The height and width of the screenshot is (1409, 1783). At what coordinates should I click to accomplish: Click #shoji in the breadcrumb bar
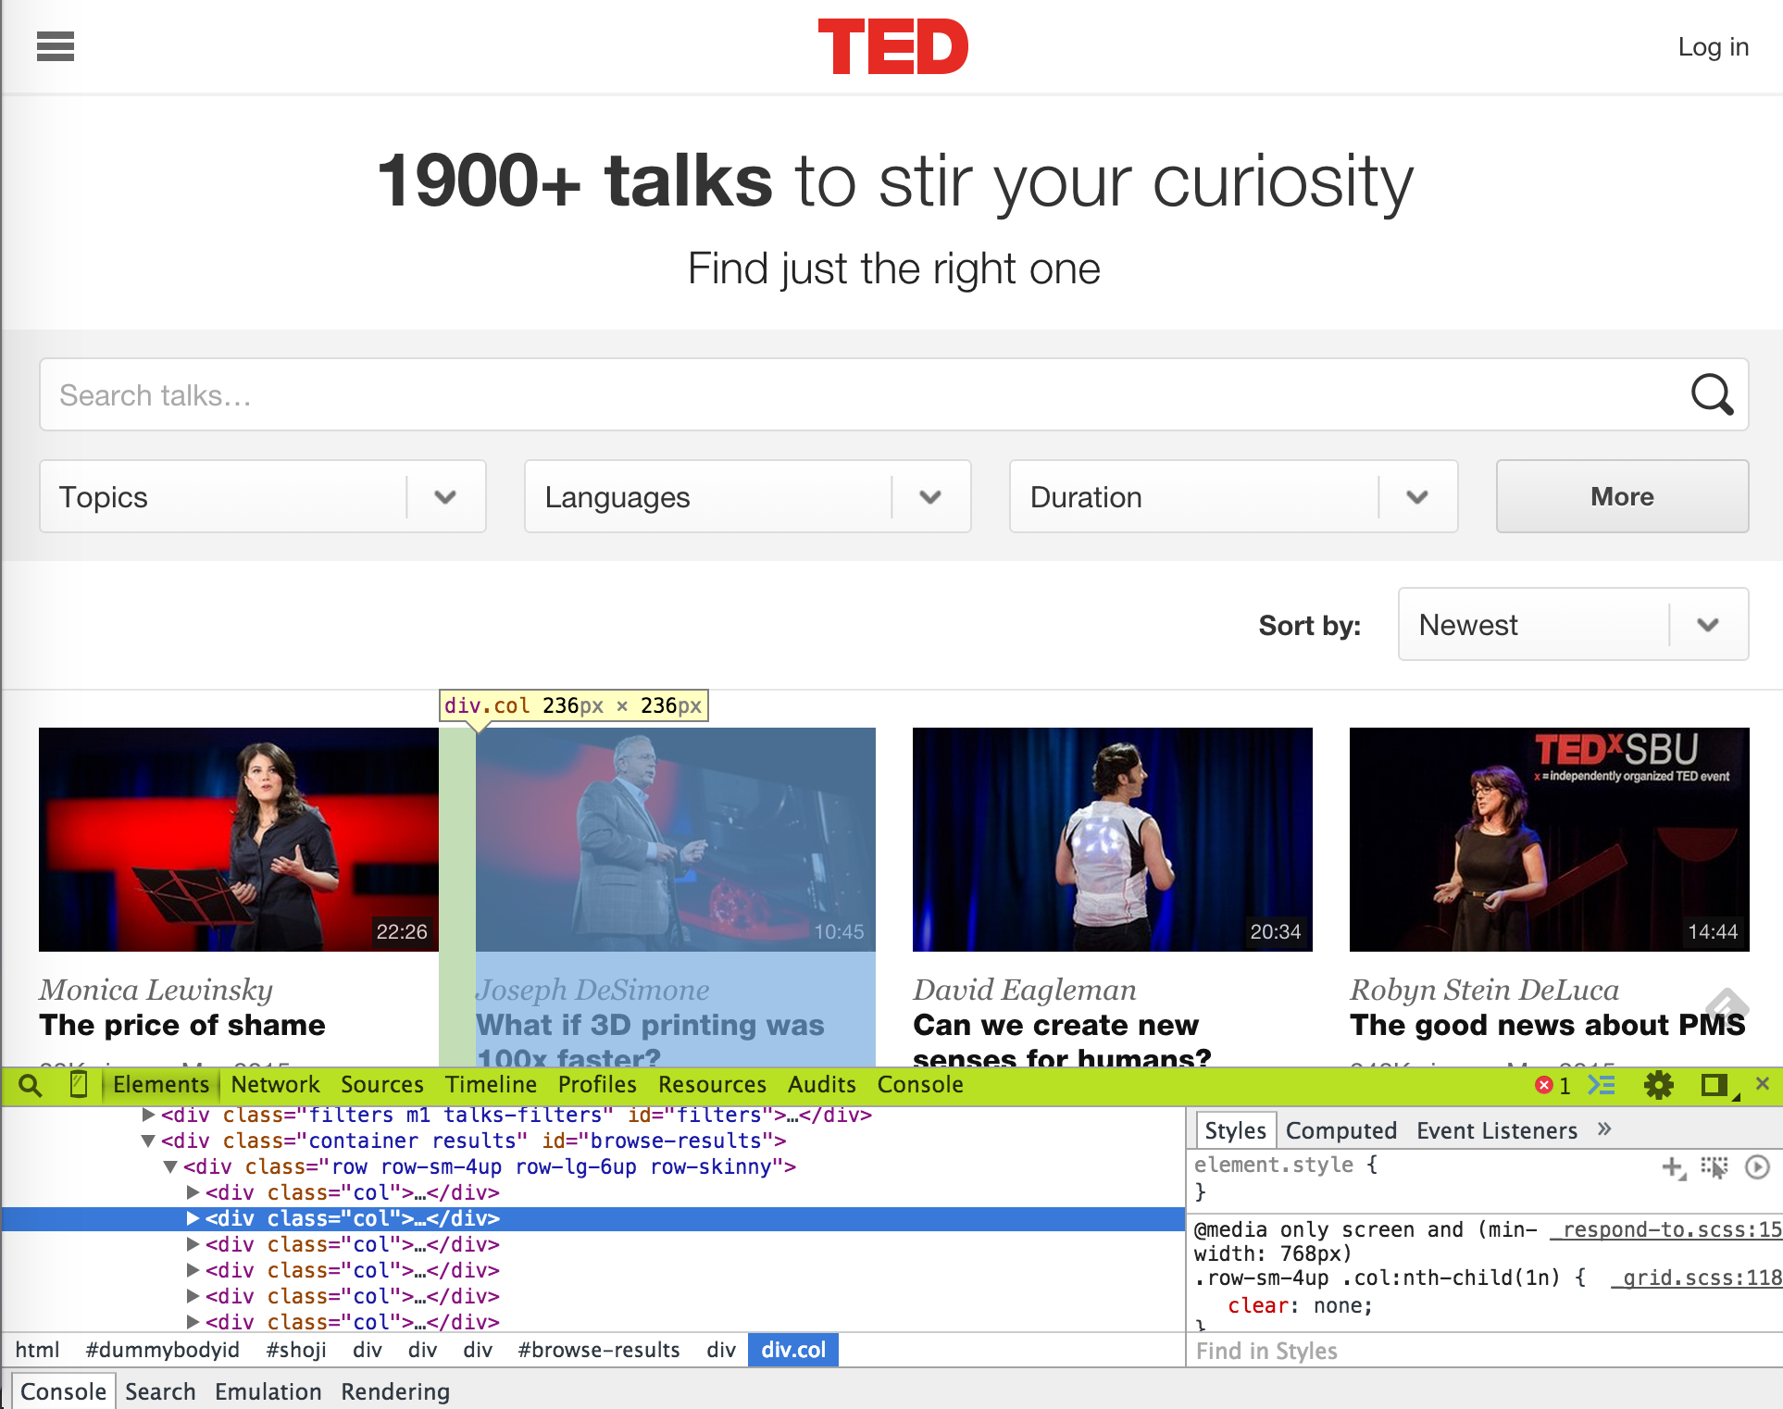coord(296,1350)
